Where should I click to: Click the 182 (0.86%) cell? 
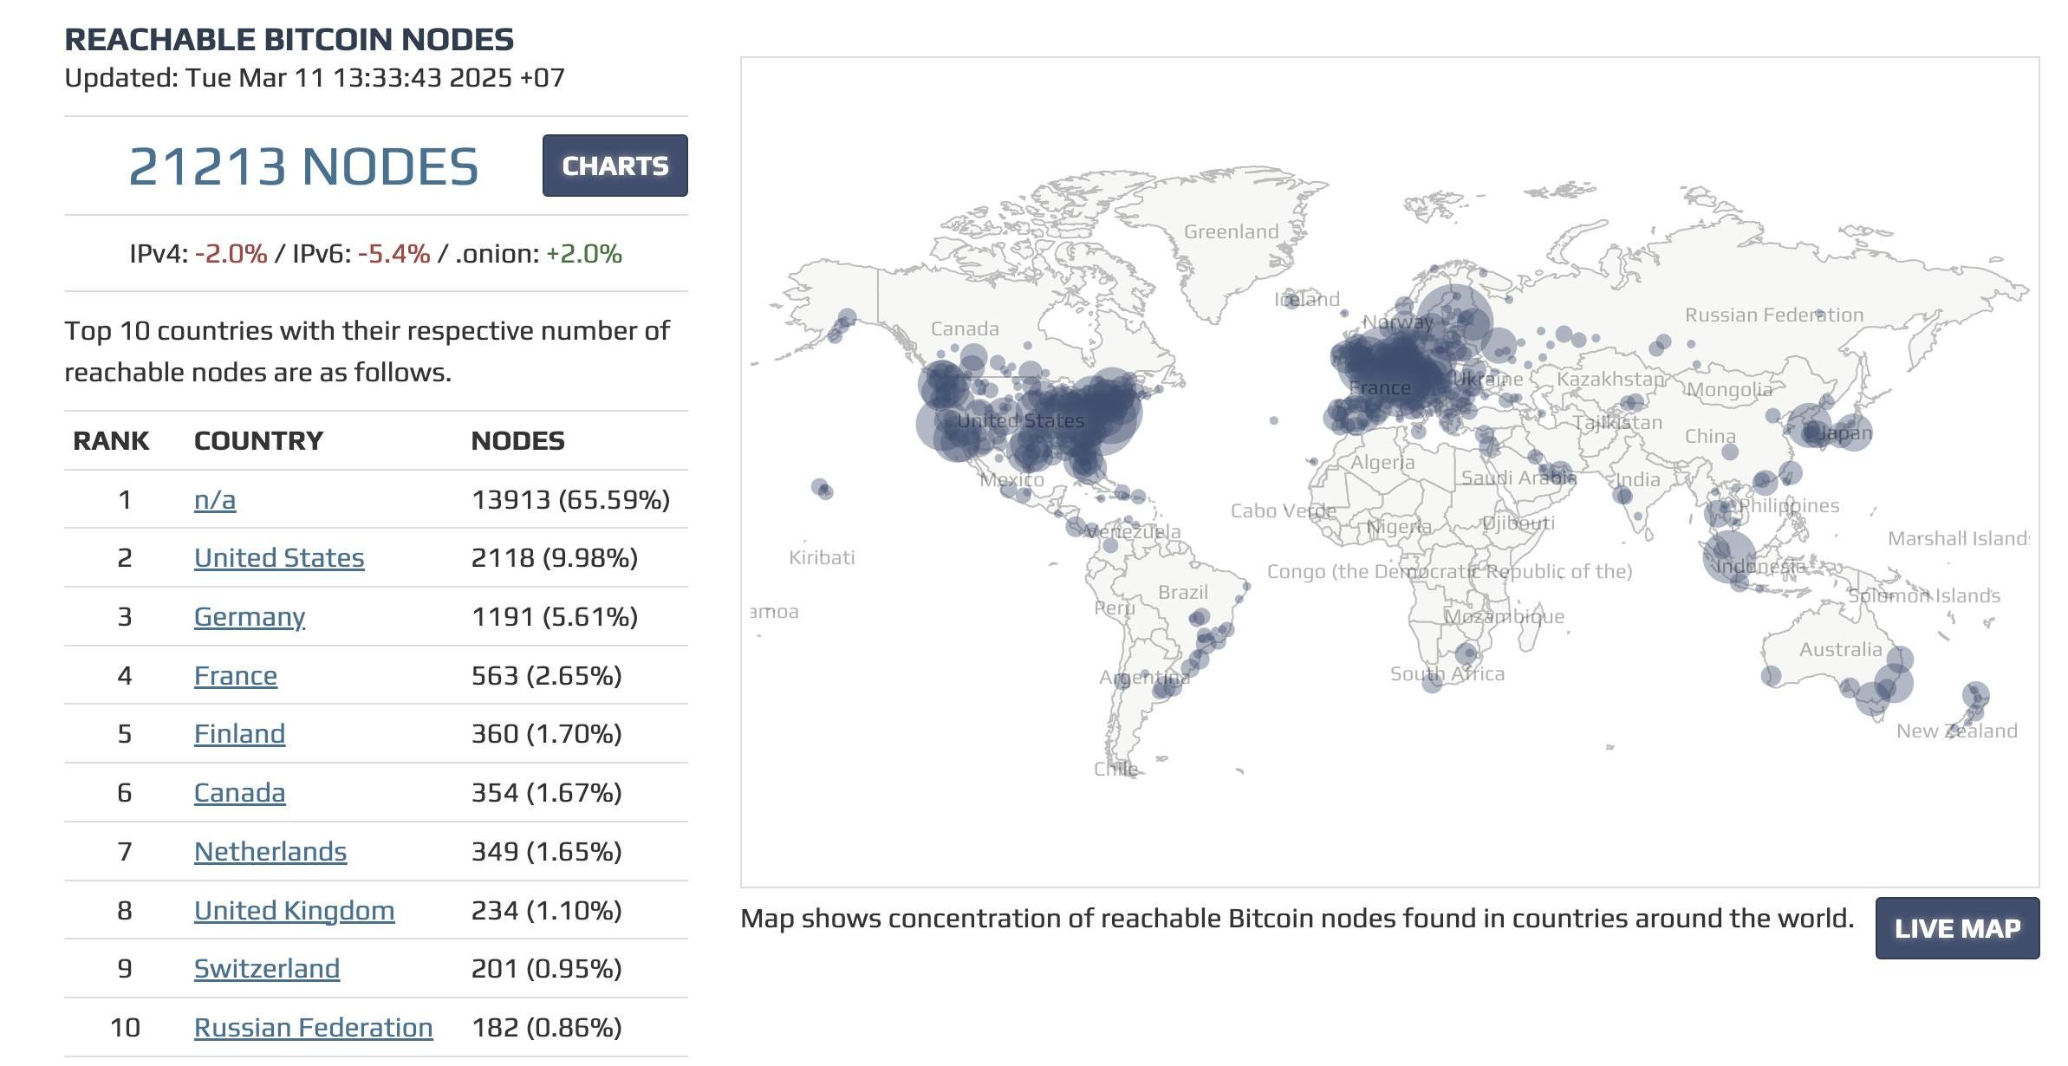[x=547, y=1027]
